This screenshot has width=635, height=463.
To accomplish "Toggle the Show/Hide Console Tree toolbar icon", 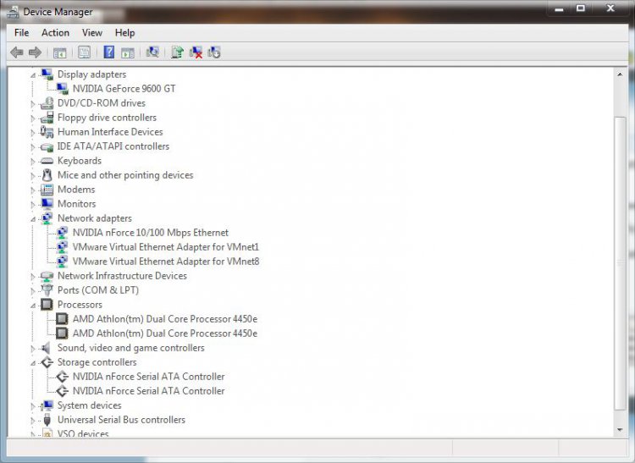I will (59, 52).
